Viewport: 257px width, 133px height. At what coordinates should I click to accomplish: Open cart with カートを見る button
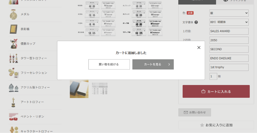(x=153, y=64)
